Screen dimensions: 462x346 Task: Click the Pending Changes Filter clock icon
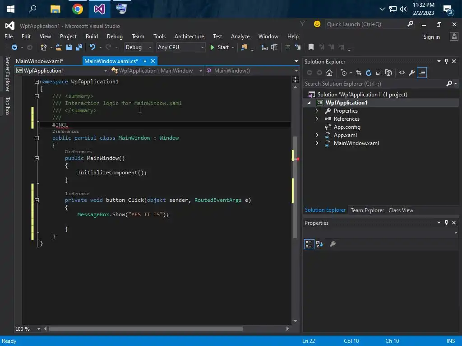(x=343, y=73)
